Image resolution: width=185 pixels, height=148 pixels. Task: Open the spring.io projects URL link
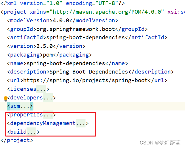click(x=85, y=80)
